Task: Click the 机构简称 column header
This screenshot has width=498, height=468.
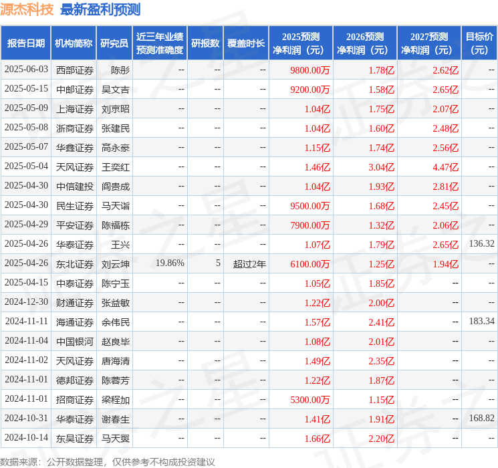Action: pos(74,43)
